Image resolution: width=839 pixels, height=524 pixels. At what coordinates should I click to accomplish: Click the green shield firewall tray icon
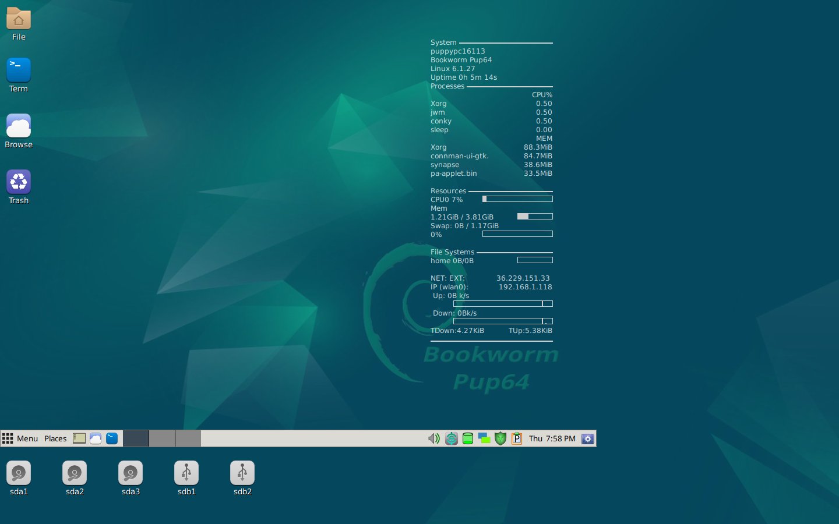point(500,438)
